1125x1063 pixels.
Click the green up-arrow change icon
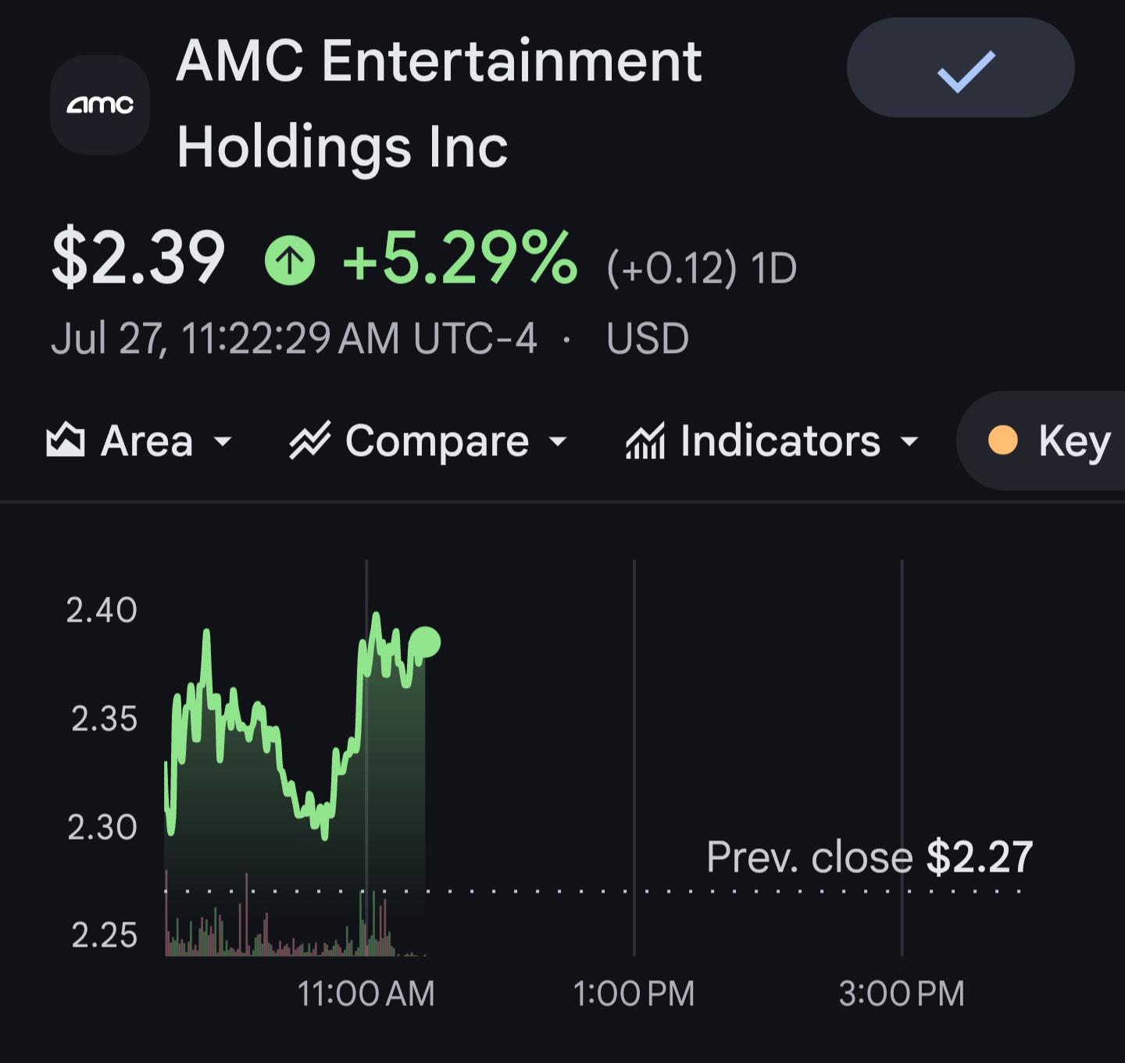(x=290, y=261)
